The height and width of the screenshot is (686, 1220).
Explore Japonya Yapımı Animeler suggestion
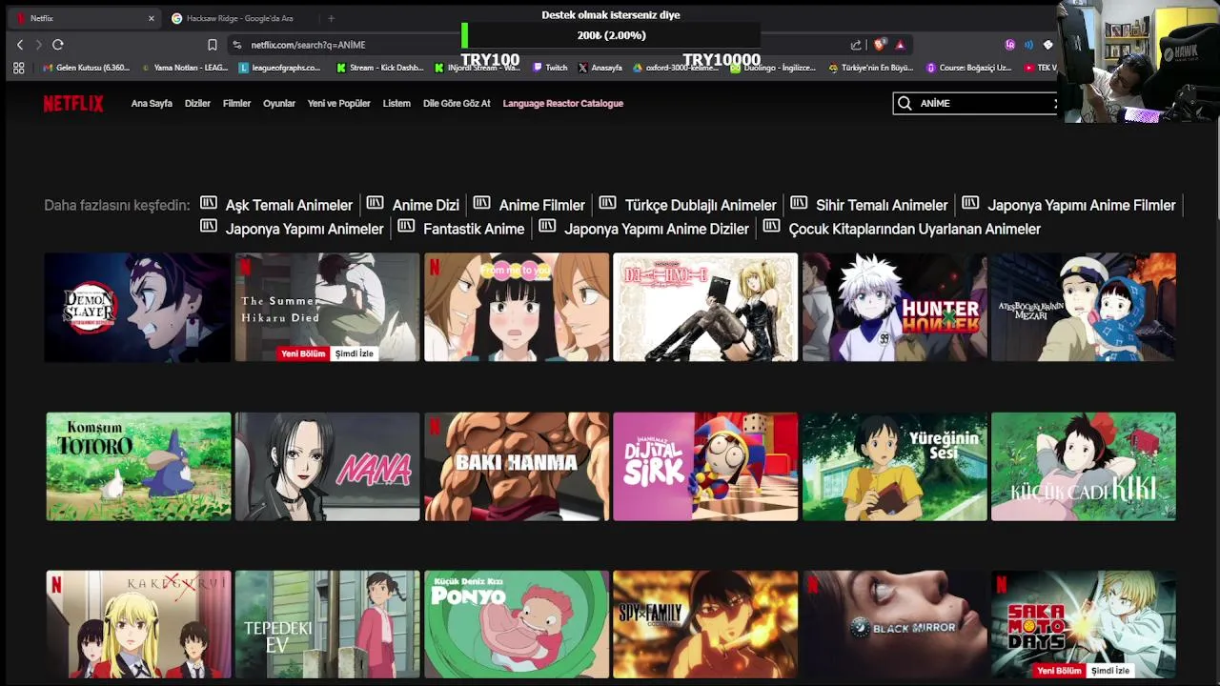tap(304, 229)
